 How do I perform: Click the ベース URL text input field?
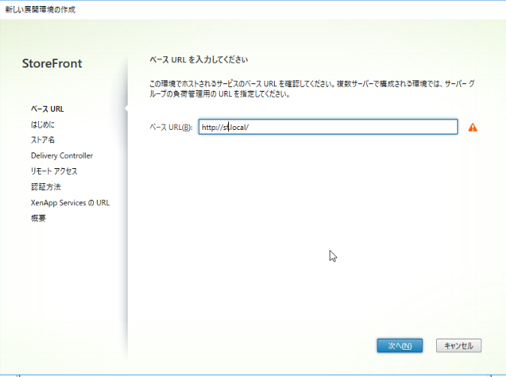click(x=328, y=127)
